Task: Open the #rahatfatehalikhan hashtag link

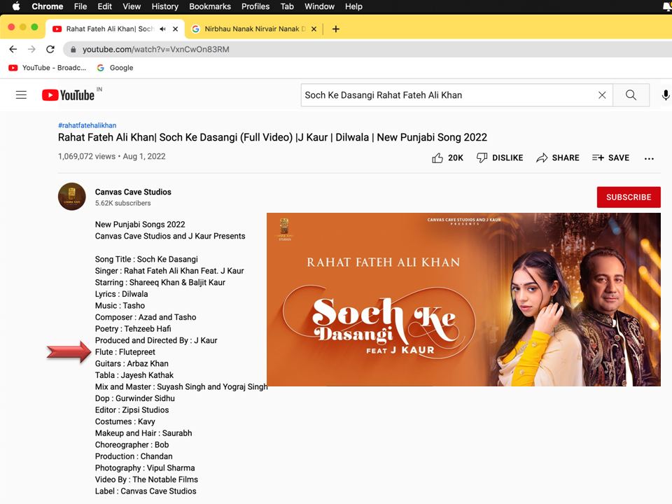Action: point(87,125)
